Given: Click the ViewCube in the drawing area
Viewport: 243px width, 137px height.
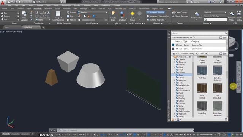Looking at the screenshot, I should [x=232, y=41].
